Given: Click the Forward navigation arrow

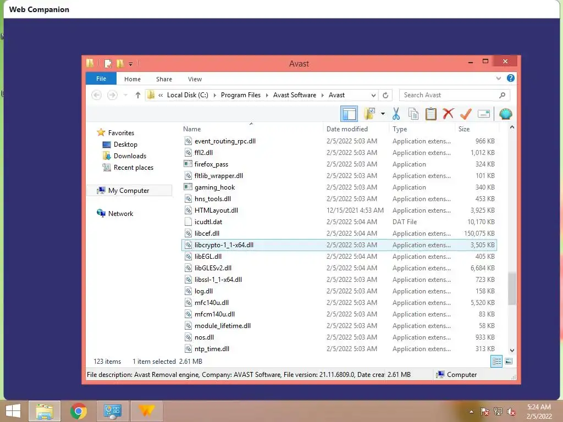Looking at the screenshot, I should (x=112, y=95).
